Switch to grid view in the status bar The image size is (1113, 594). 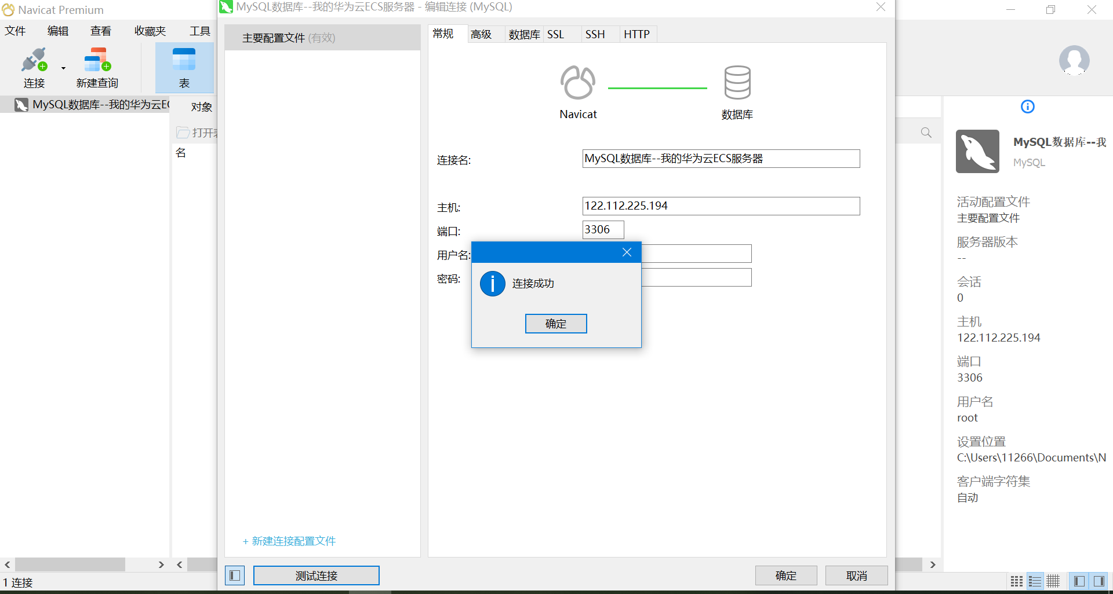click(1016, 581)
